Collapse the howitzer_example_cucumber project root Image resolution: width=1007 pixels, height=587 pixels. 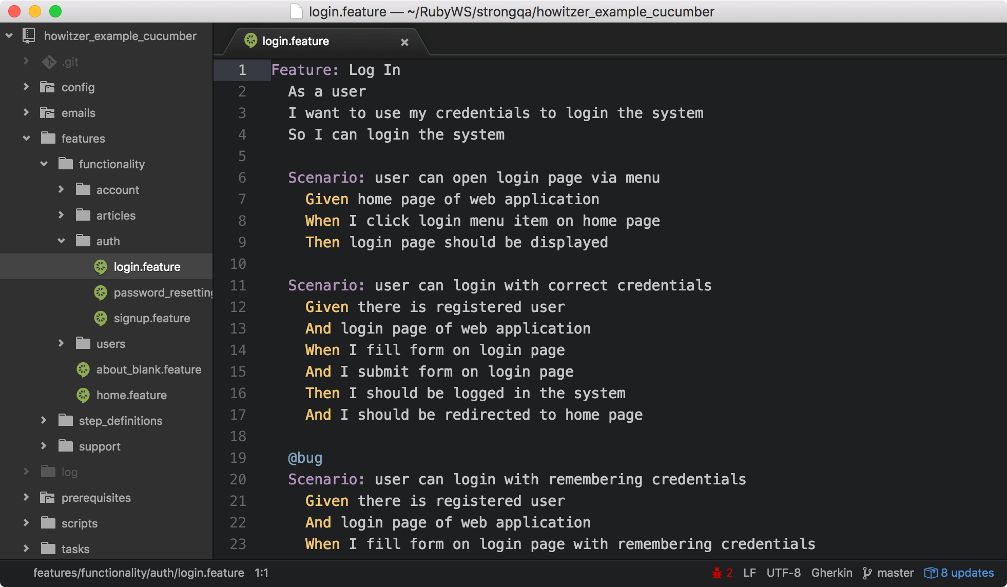click(9, 36)
